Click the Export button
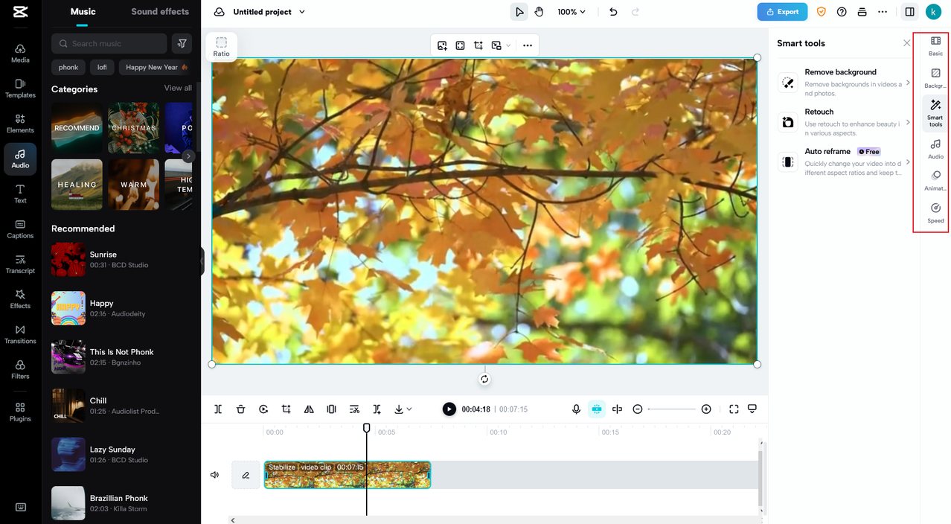 click(782, 12)
